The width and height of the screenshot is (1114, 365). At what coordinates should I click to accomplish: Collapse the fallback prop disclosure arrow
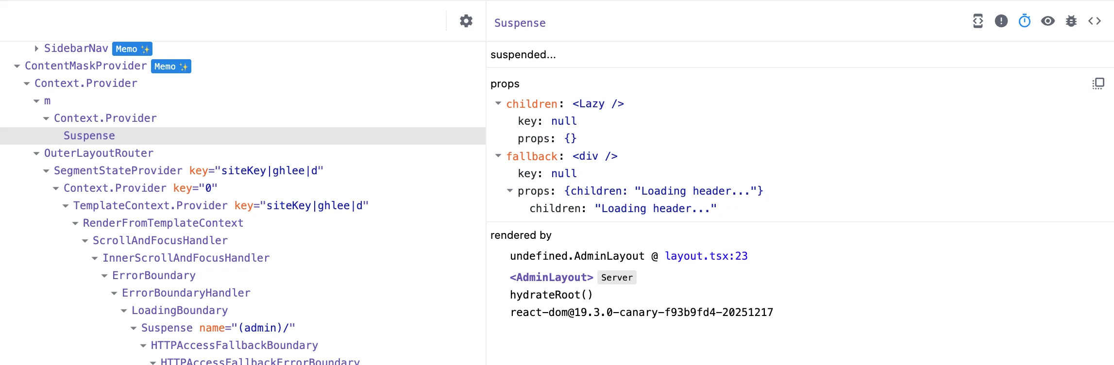click(498, 156)
